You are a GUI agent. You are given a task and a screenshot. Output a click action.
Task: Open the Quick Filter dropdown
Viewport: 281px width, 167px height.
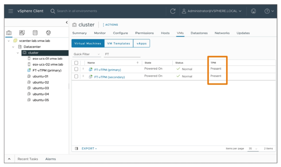(x=86, y=54)
